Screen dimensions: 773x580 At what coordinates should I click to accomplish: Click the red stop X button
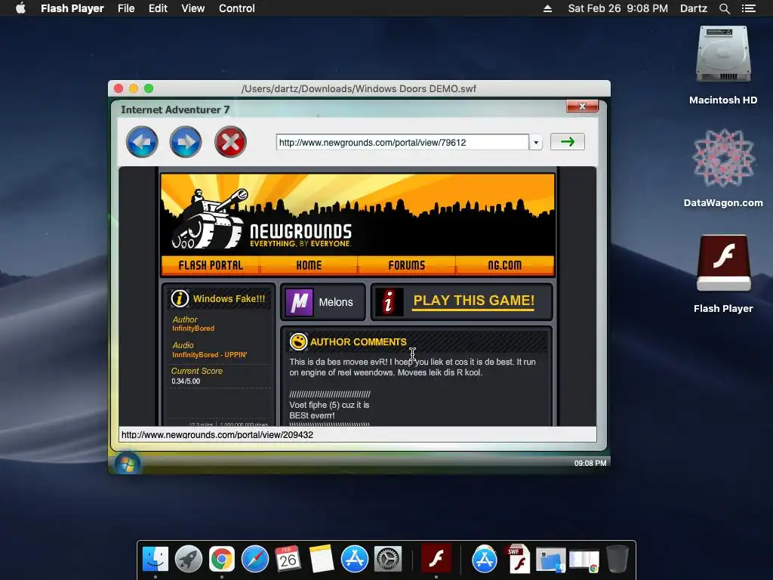(230, 142)
